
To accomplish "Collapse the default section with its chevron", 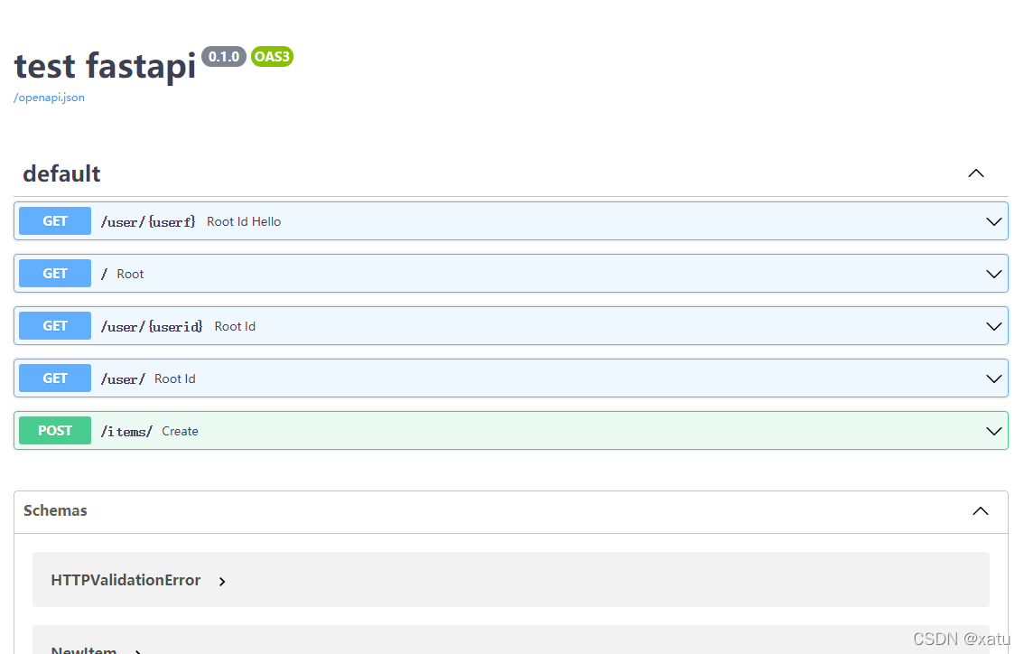I will (x=975, y=173).
